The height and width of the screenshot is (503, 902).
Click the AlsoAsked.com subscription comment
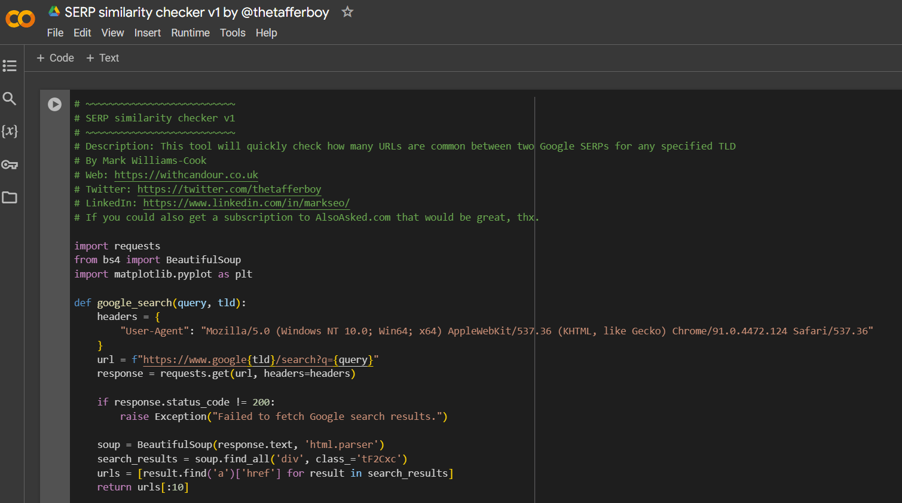tap(307, 217)
